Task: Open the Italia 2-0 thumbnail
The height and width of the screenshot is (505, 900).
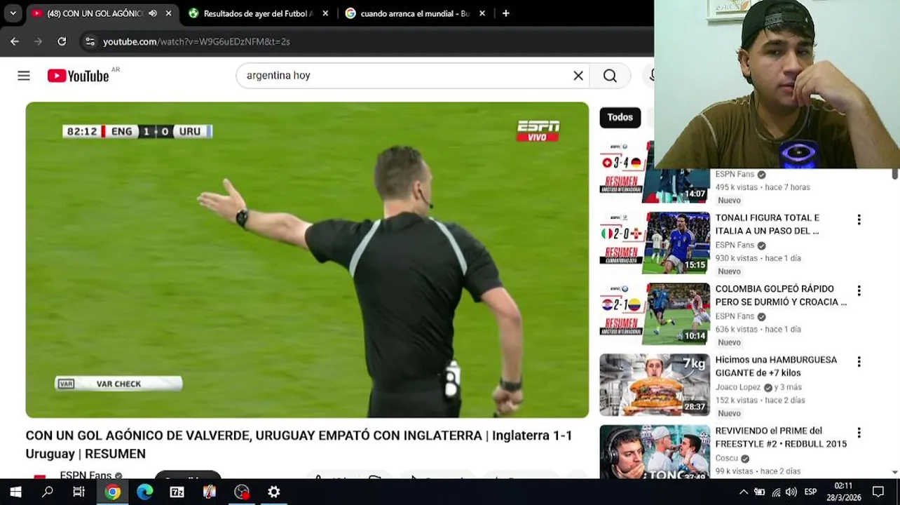Action: point(655,243)
